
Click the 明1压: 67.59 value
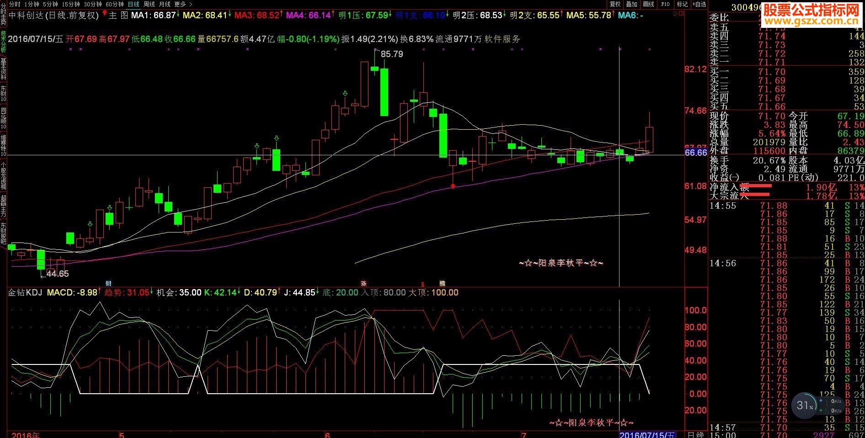pos(363,15)
